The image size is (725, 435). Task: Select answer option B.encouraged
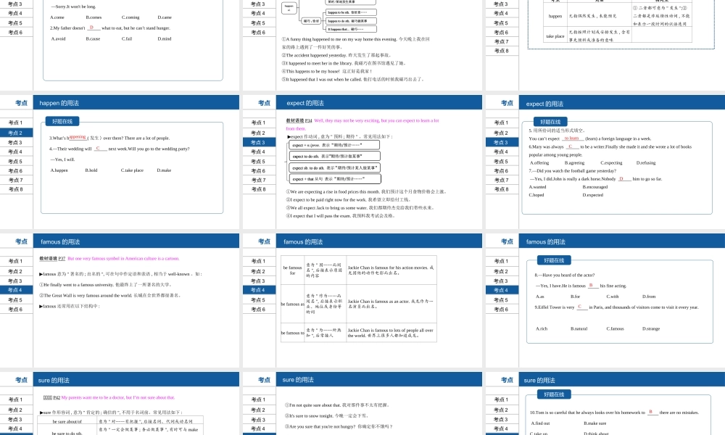click(595, 187)
